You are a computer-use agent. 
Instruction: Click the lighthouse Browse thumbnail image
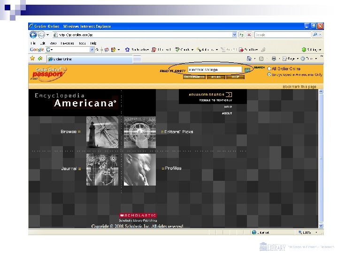pyautogui.click(x=102, y=132)
